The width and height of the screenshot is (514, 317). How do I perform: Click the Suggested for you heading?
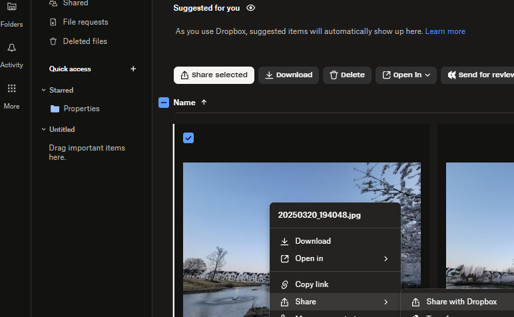[206, 8]
